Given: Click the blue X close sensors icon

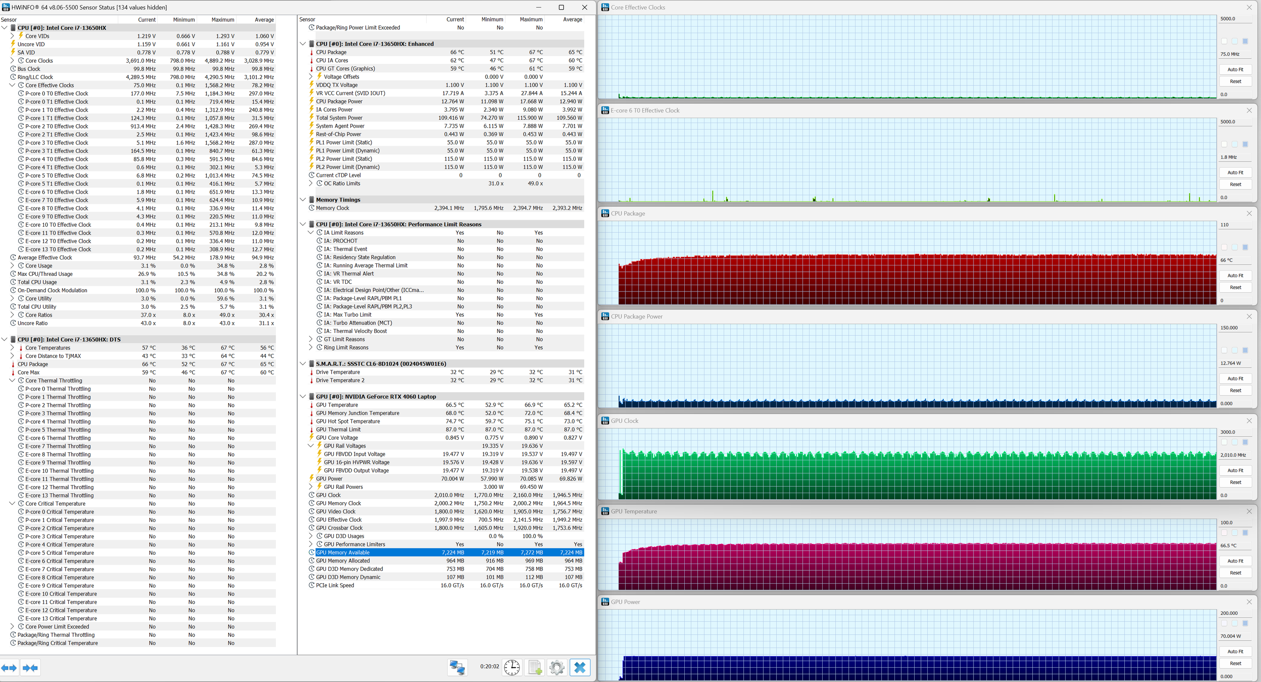Looking at the screenshot, I should point(580,667).
